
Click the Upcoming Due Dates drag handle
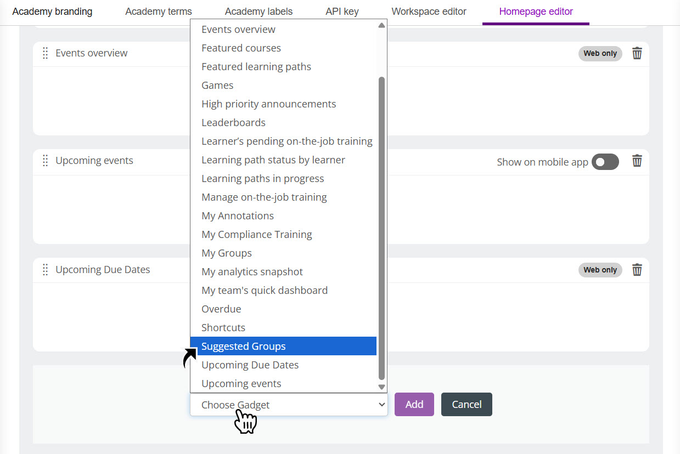tap(44, 269)
